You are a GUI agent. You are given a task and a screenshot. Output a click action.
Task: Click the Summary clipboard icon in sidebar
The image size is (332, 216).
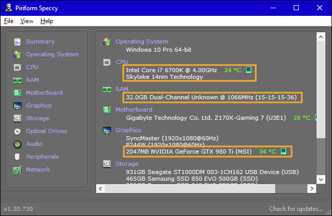point(17,42)
